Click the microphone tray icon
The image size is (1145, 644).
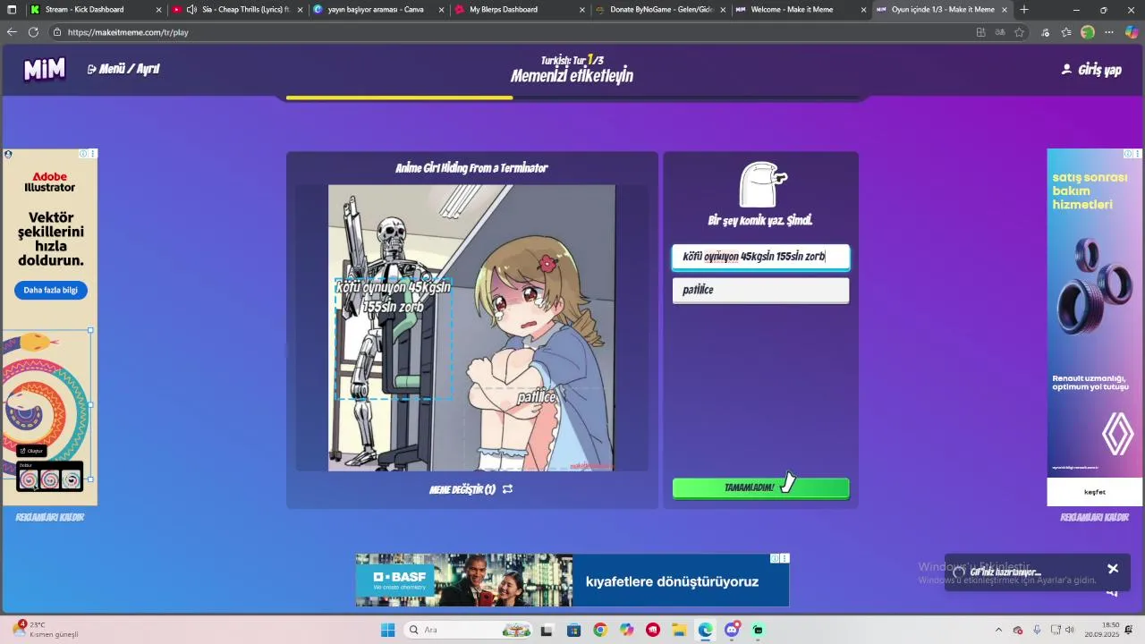pyautogui.click(x=1037, y=630)
